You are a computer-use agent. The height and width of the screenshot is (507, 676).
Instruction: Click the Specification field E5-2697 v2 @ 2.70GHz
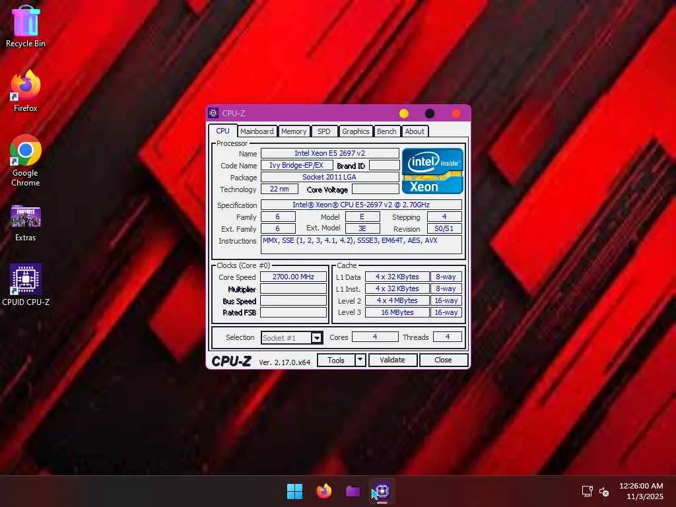tap(361, 205)
